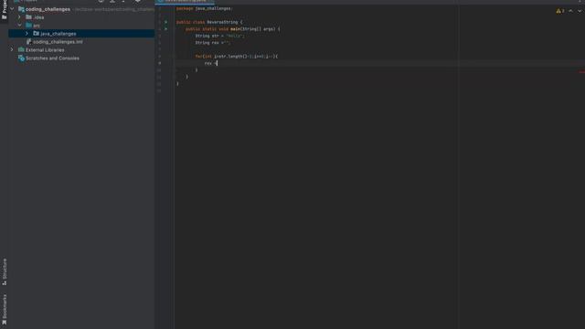This screenshot has width=585, height=329.
Task: Go to next highlighted problem arrow
Action: click(580, 11)
